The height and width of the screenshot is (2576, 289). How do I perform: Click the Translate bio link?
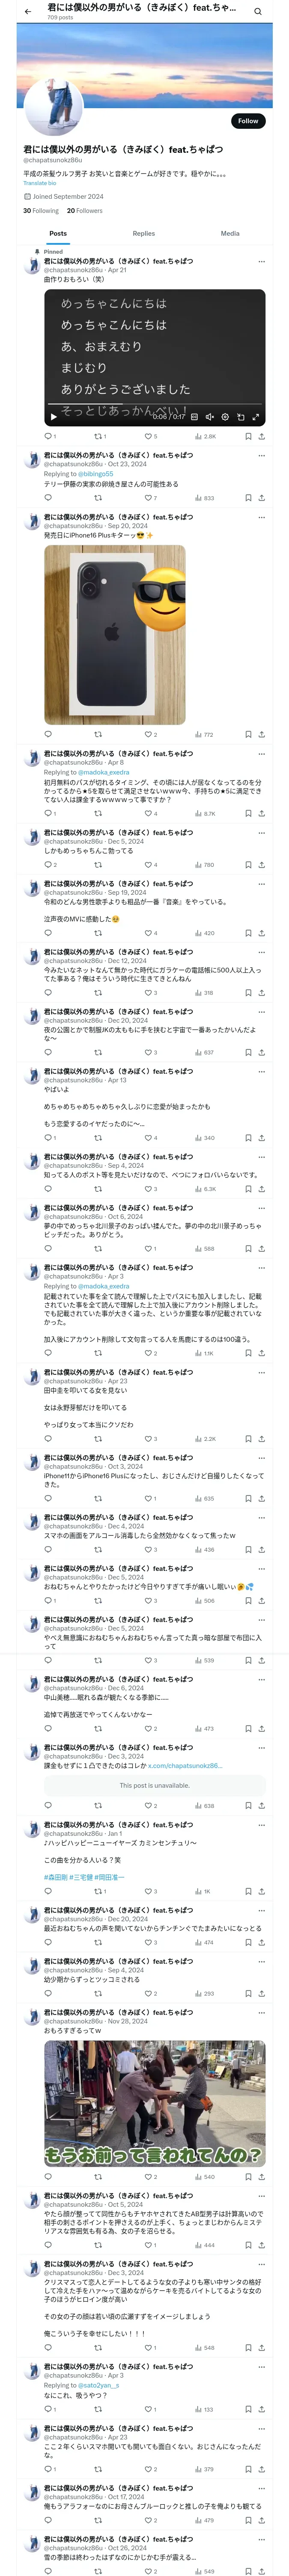(40, 183)
